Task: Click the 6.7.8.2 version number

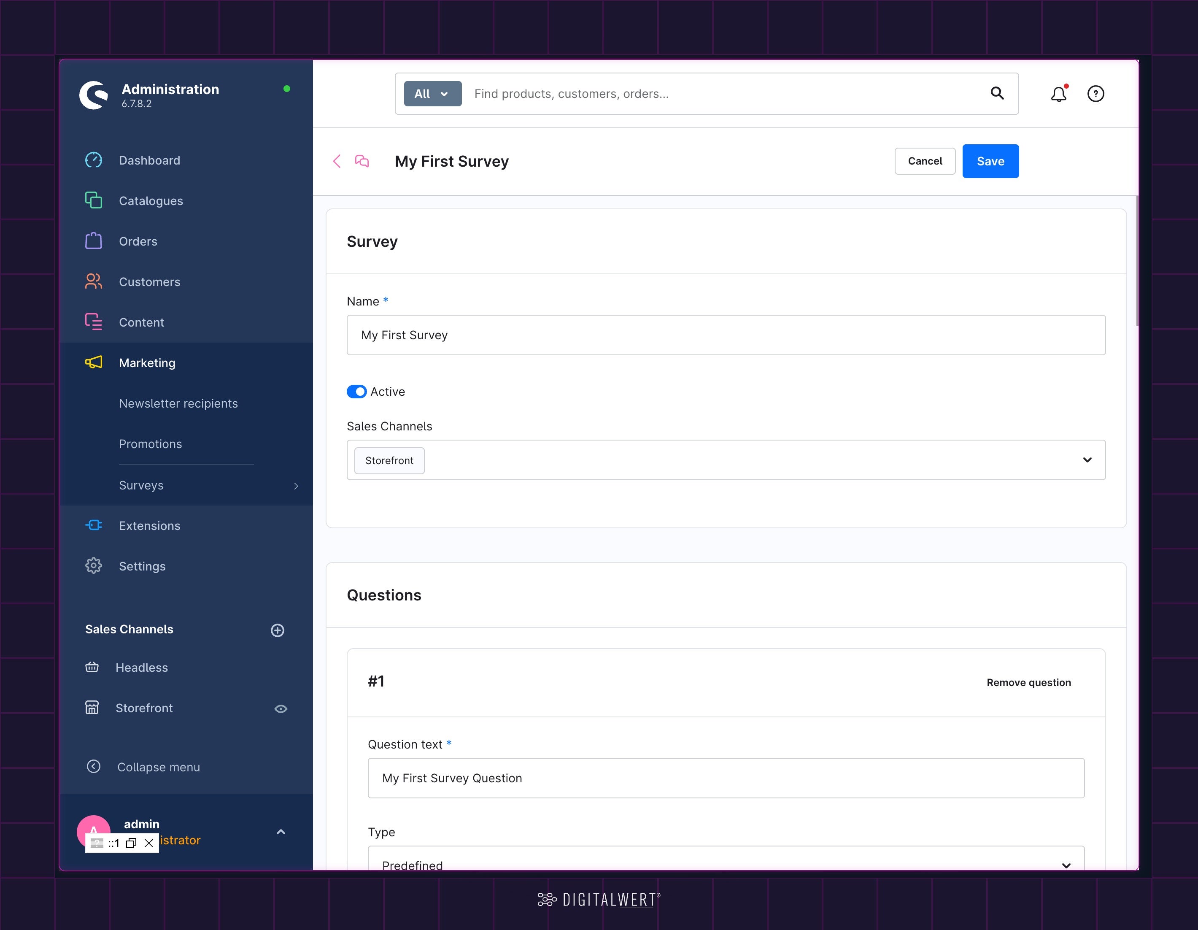Action: [137, 104]
